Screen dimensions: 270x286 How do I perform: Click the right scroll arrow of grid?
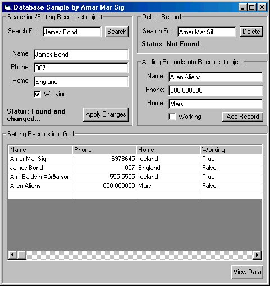[257, 255]
